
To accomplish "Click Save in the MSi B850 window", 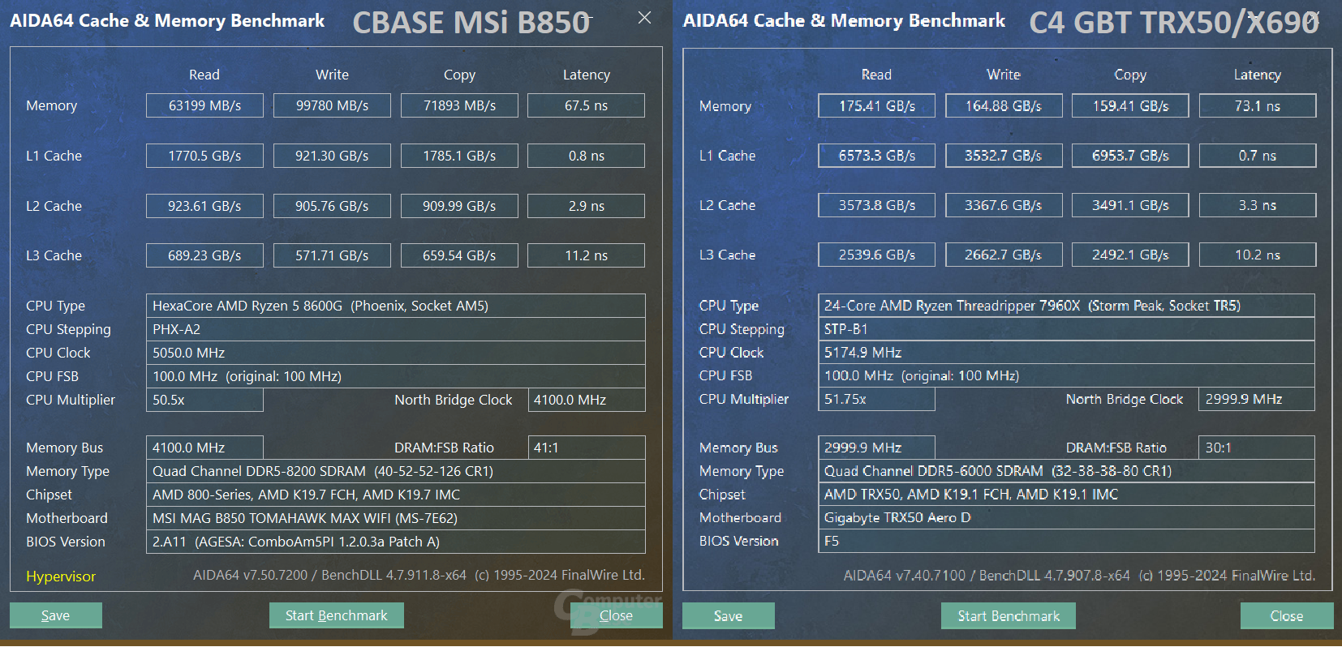I will [55, 615].
